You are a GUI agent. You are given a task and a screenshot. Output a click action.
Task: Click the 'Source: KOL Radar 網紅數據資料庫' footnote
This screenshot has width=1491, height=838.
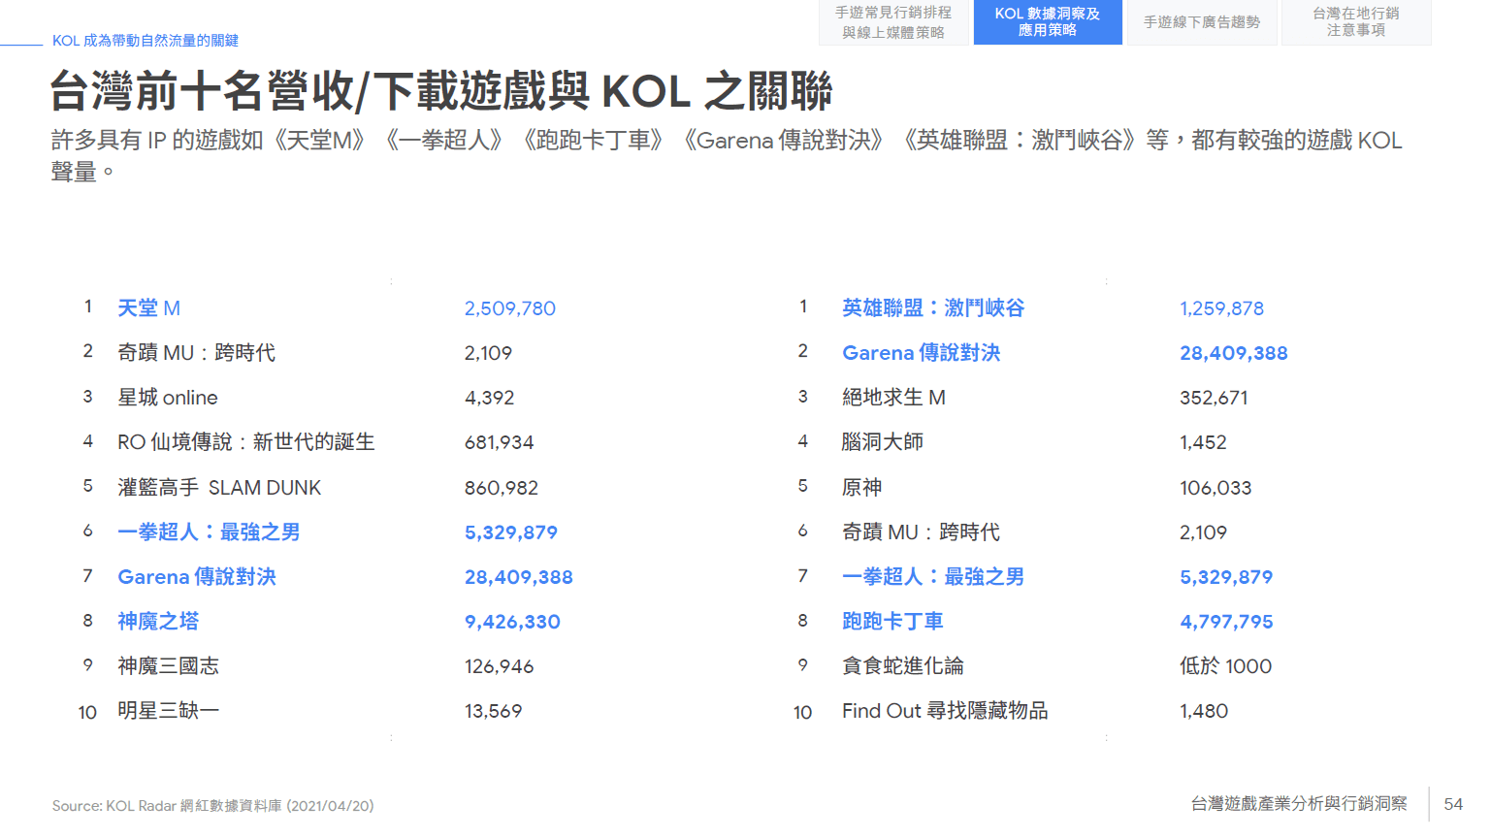point(213,806)
